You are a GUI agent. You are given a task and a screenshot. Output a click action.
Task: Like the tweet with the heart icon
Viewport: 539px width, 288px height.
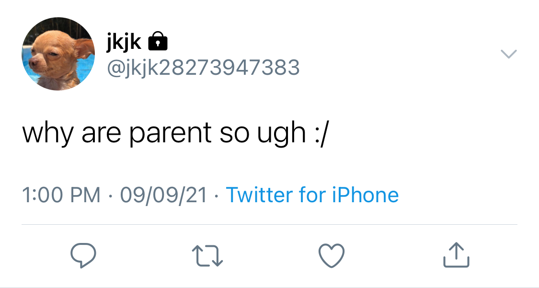click(x=332, y=255)
